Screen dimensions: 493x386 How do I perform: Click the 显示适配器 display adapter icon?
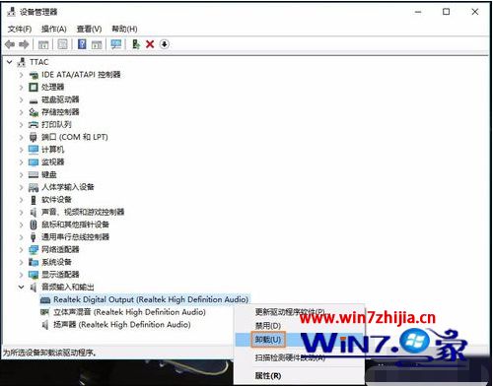coord(34,275)
